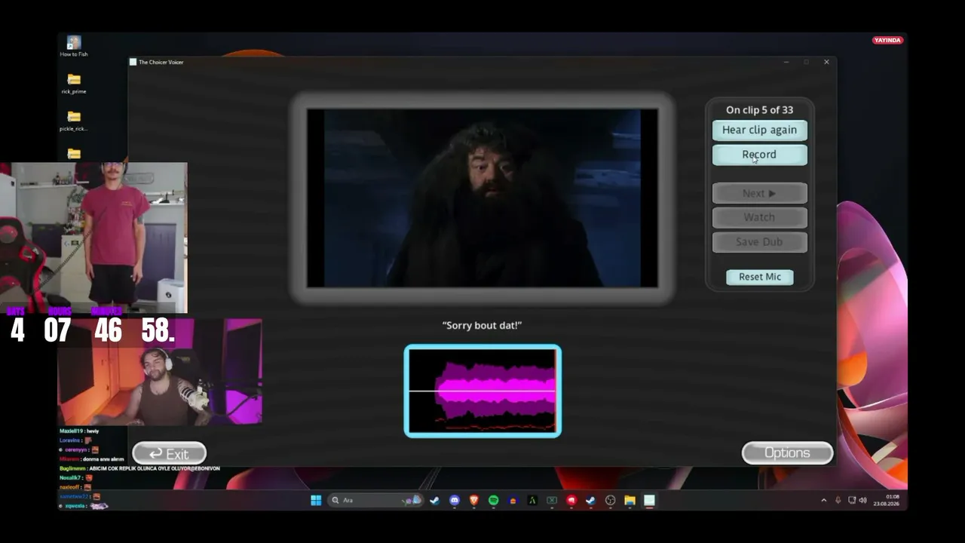Viewport: 965px width, 543px height.
Task: Select the How to Fish desktop shortcut
Action: tap(74, 46)
